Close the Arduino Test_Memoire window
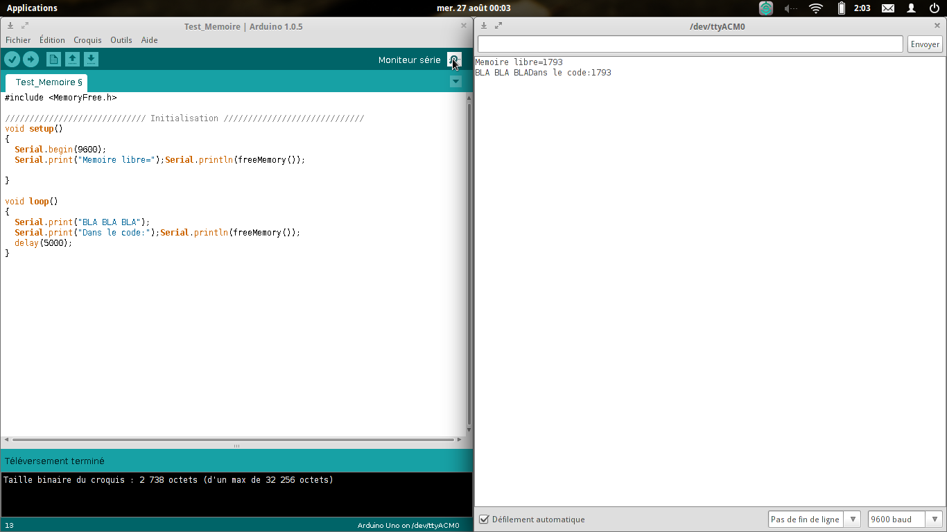This screenshot has width=947, height=532. click(464, 26)
